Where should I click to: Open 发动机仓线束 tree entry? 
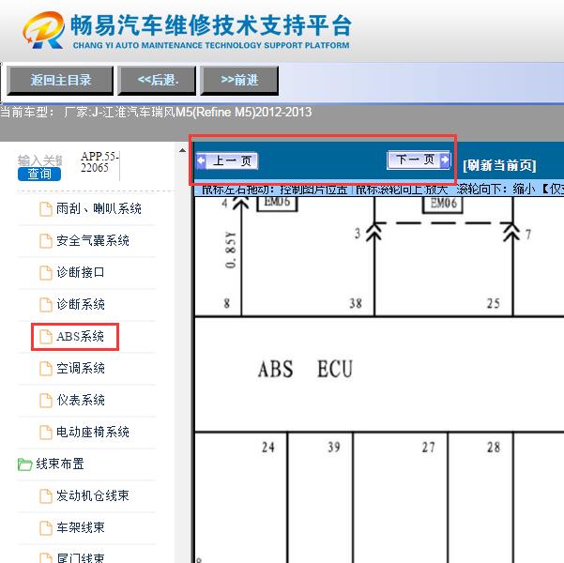pyautogui.click(x=93, y=495)
